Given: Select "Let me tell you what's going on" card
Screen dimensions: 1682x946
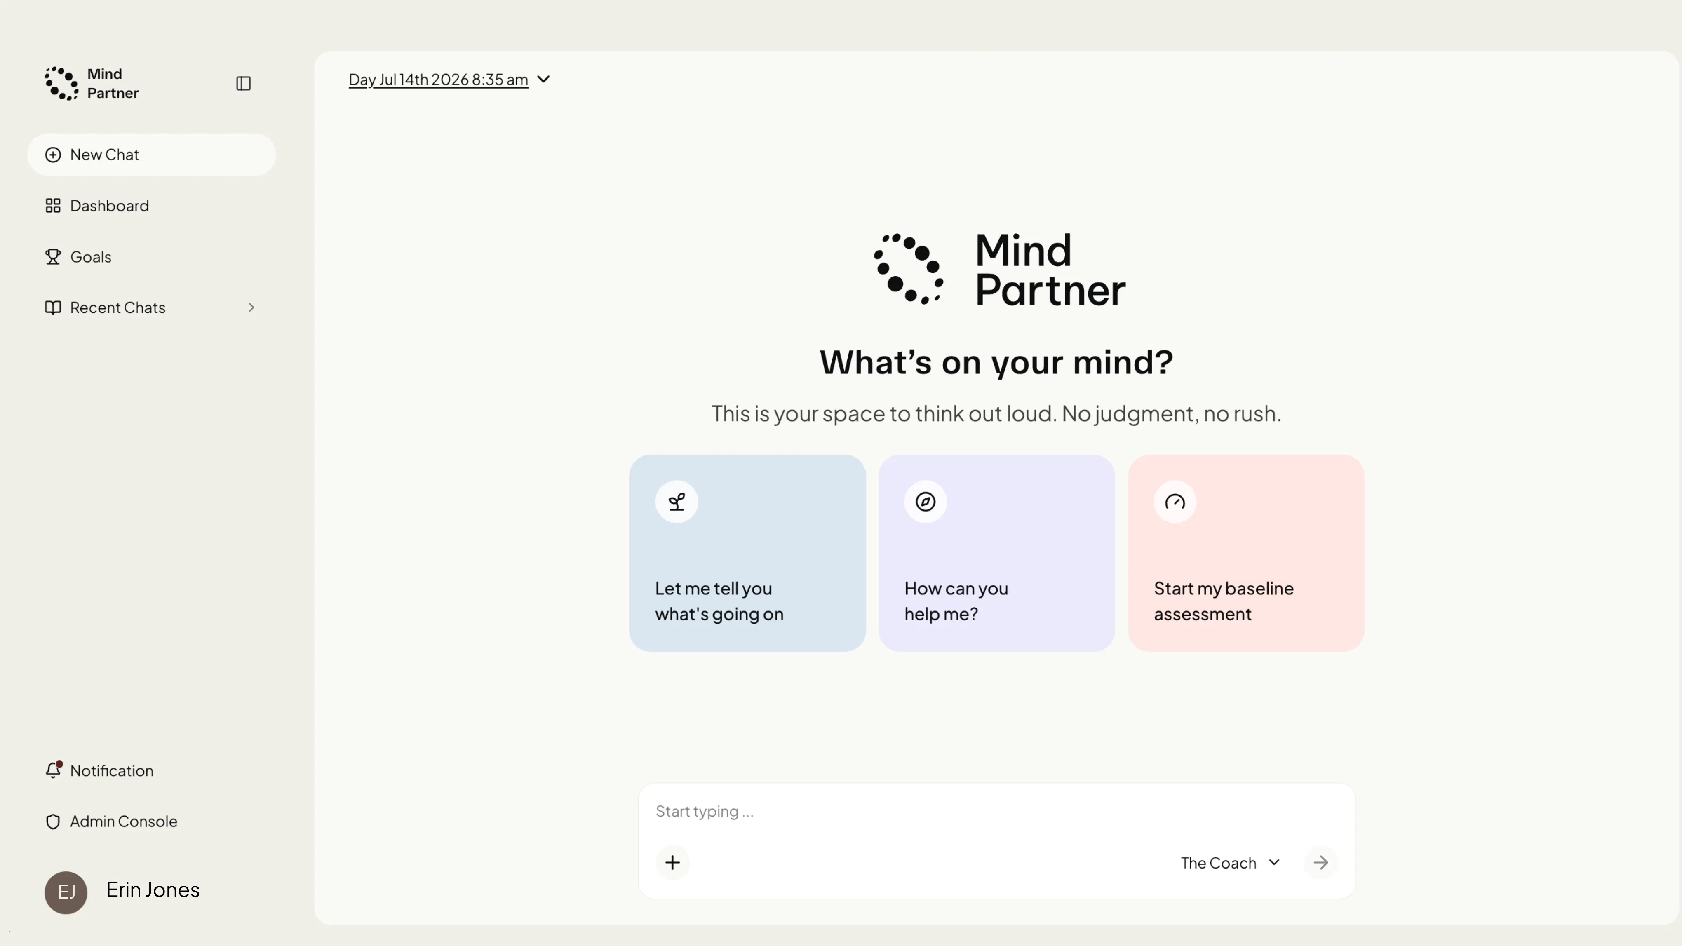Looking at the screenshot, I should coord(747,553).
